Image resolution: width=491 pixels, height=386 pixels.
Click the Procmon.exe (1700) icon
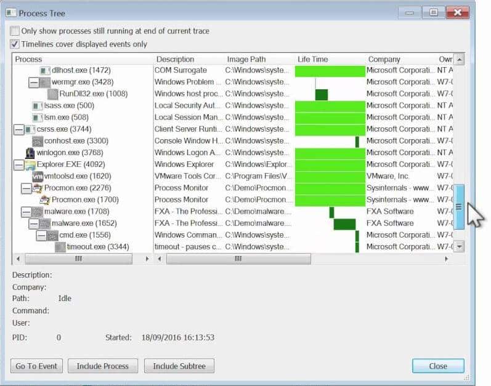click(45, 199)
